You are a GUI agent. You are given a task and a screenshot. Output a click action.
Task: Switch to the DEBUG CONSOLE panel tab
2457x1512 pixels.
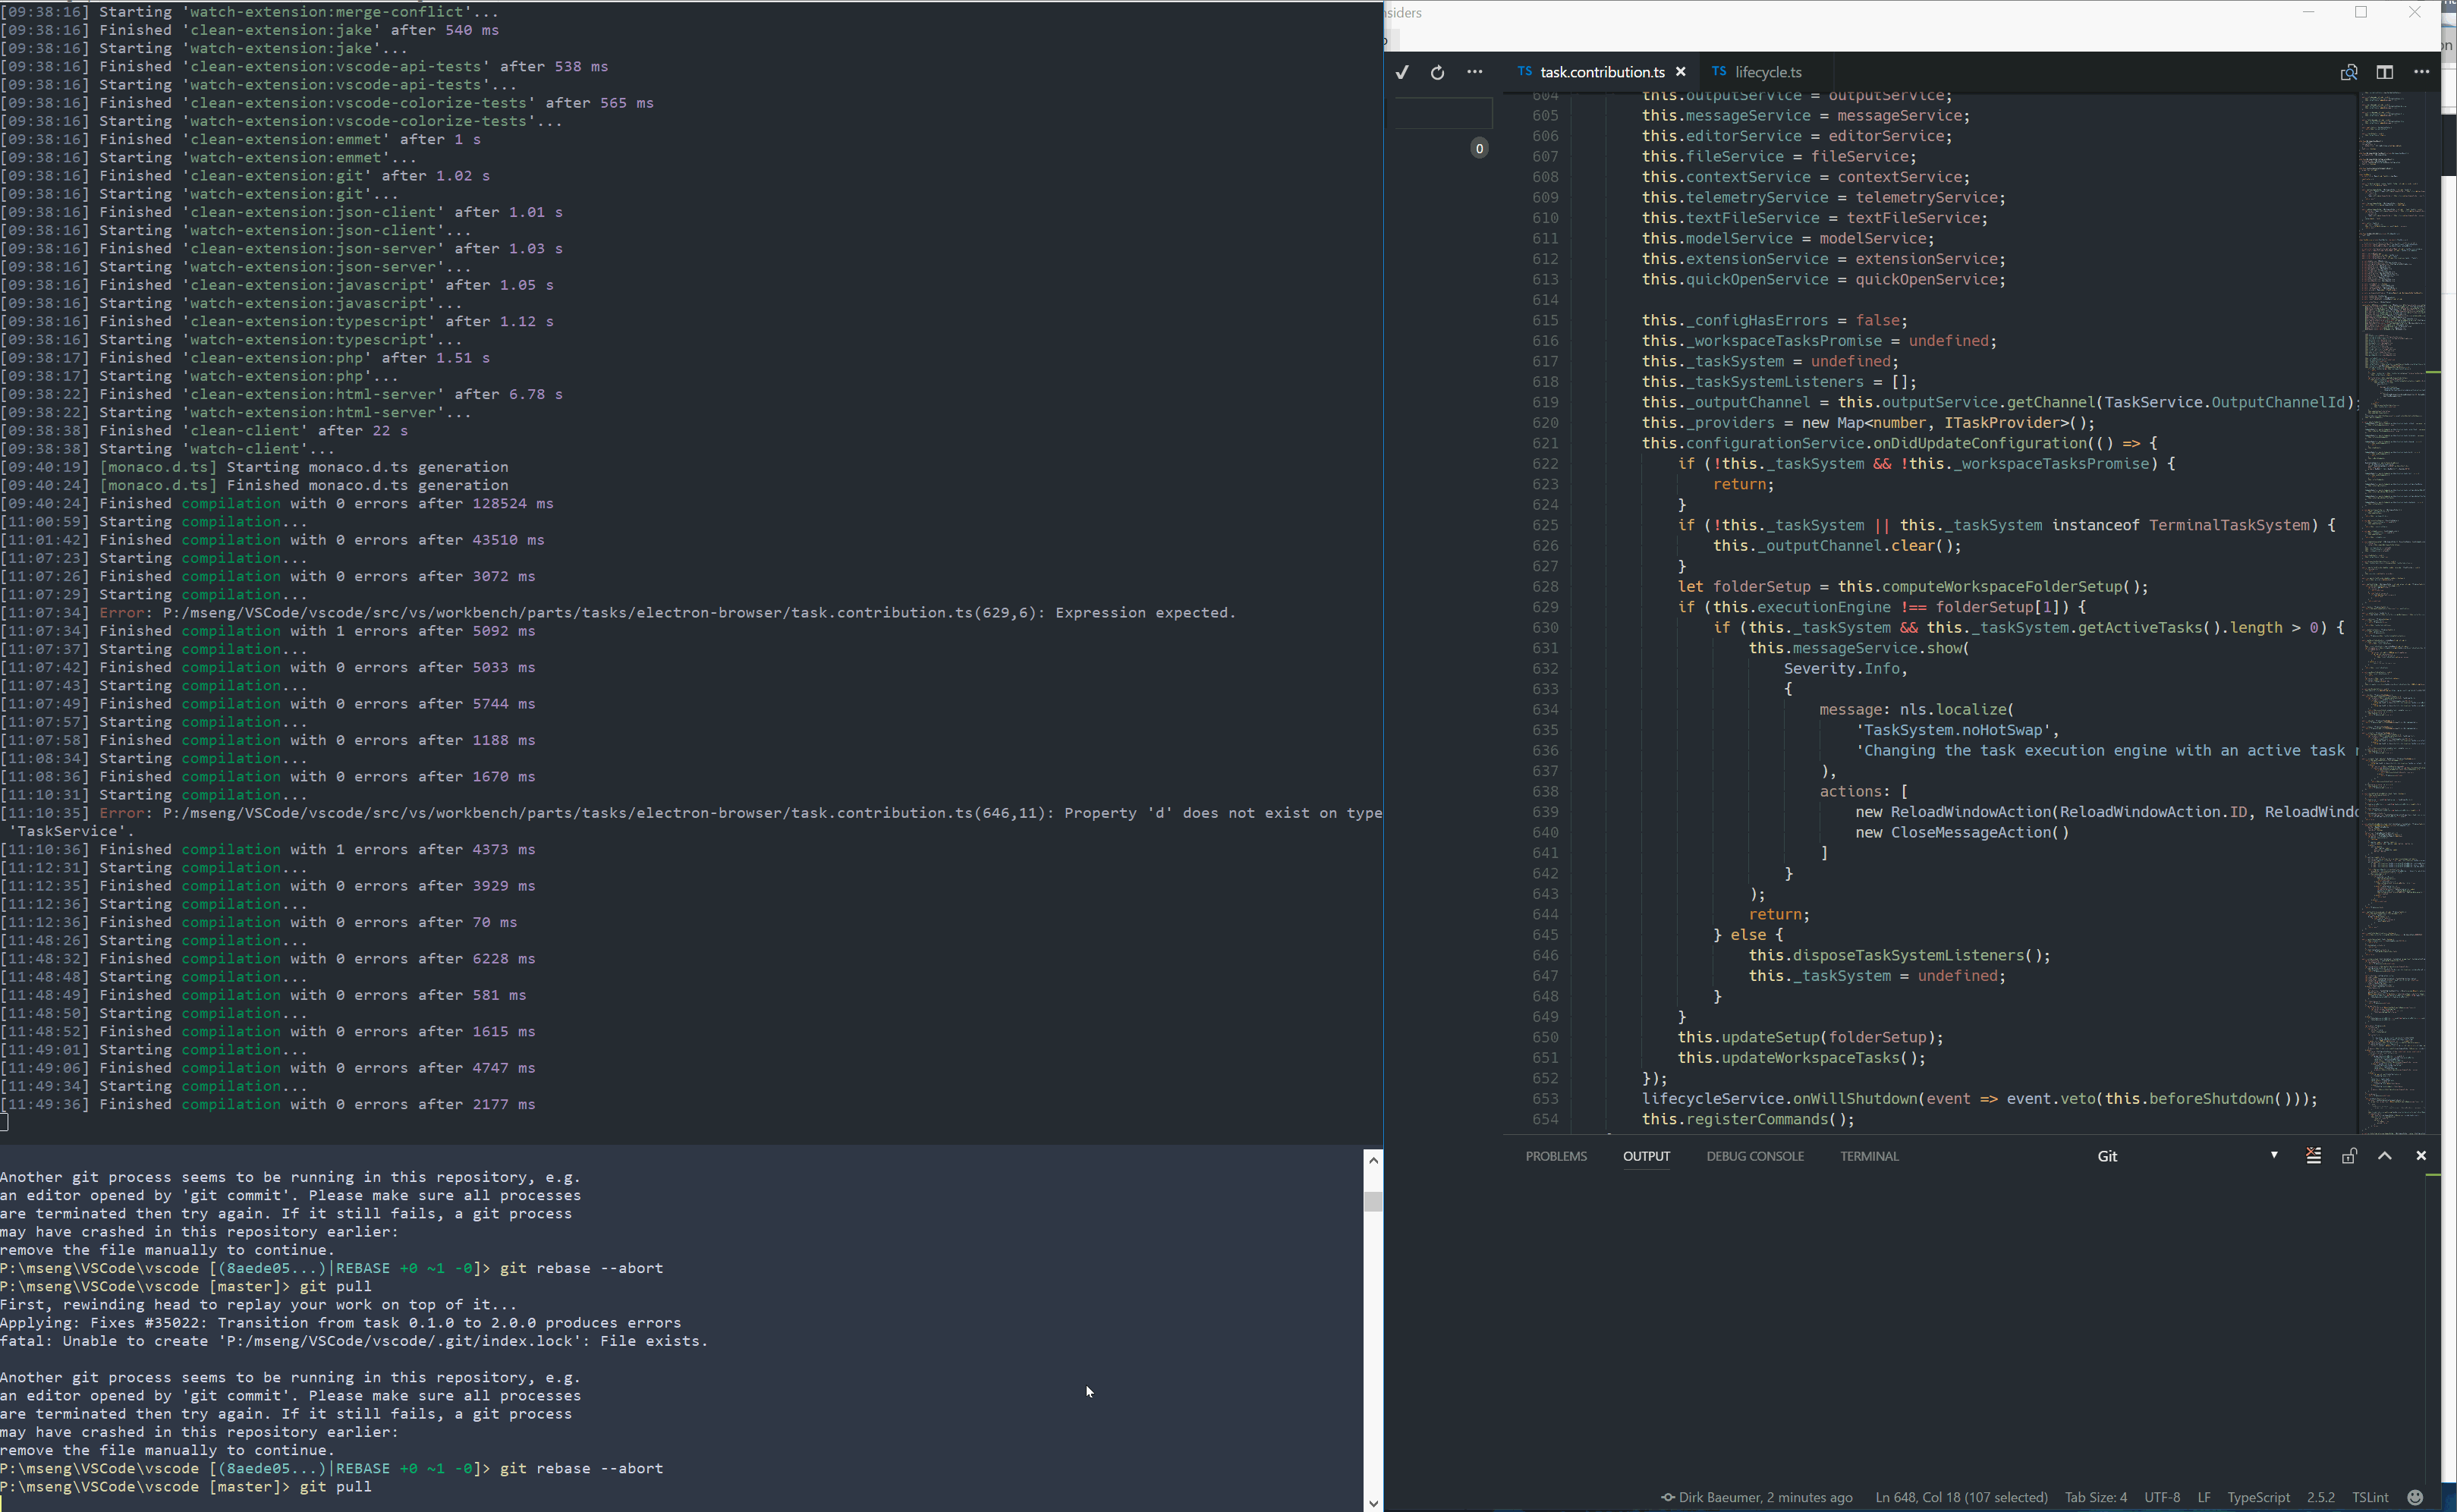click(x=1755, y=1156)
